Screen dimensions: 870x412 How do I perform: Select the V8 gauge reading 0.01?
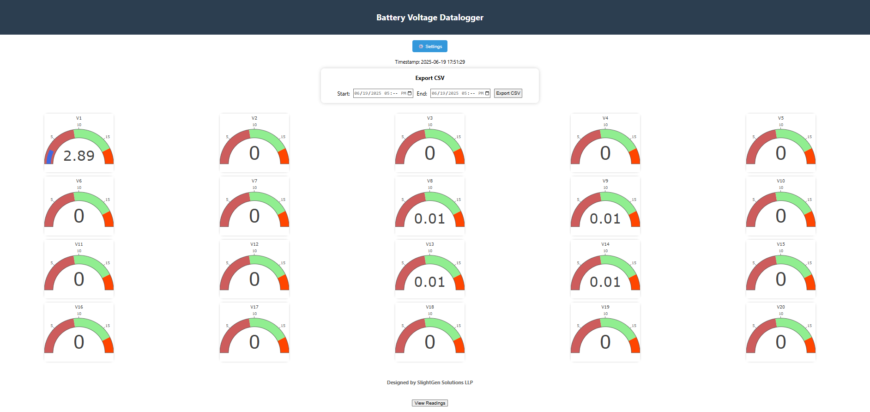click(x=430, y=206)
